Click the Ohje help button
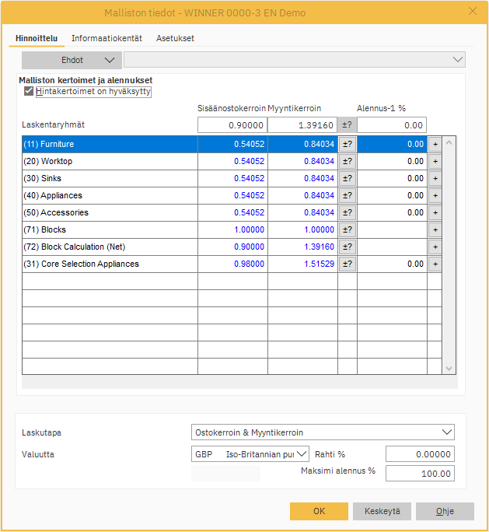The height and width of the screenshot is (532, 489). coord(445,511)
